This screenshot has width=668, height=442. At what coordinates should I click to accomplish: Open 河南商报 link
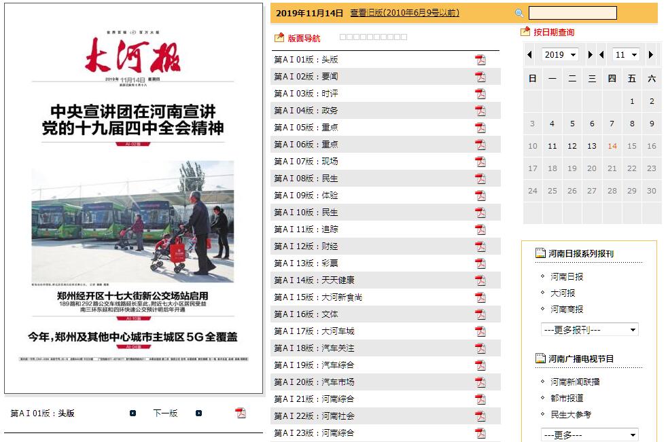point(567,309)
